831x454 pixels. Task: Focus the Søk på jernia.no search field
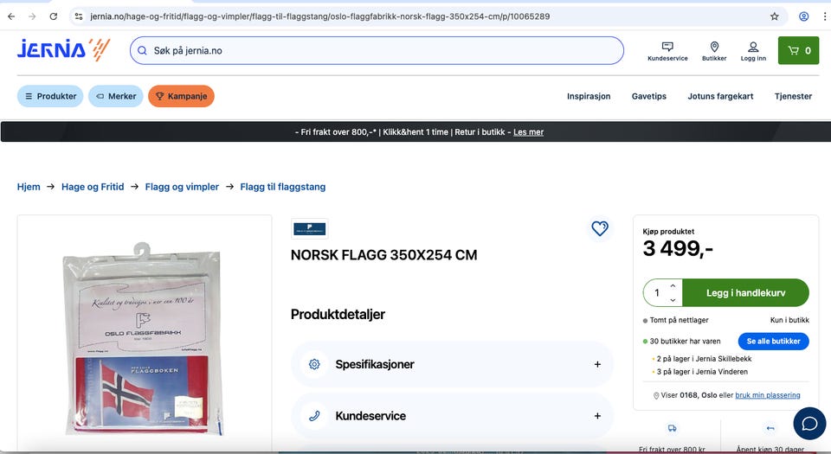pyautogui.click(x=377, y=51)
